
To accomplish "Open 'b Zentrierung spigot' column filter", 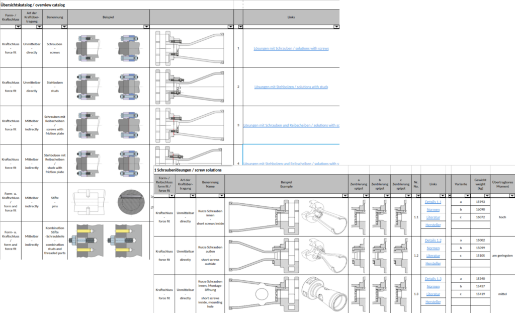I will [x=387, y=196].
